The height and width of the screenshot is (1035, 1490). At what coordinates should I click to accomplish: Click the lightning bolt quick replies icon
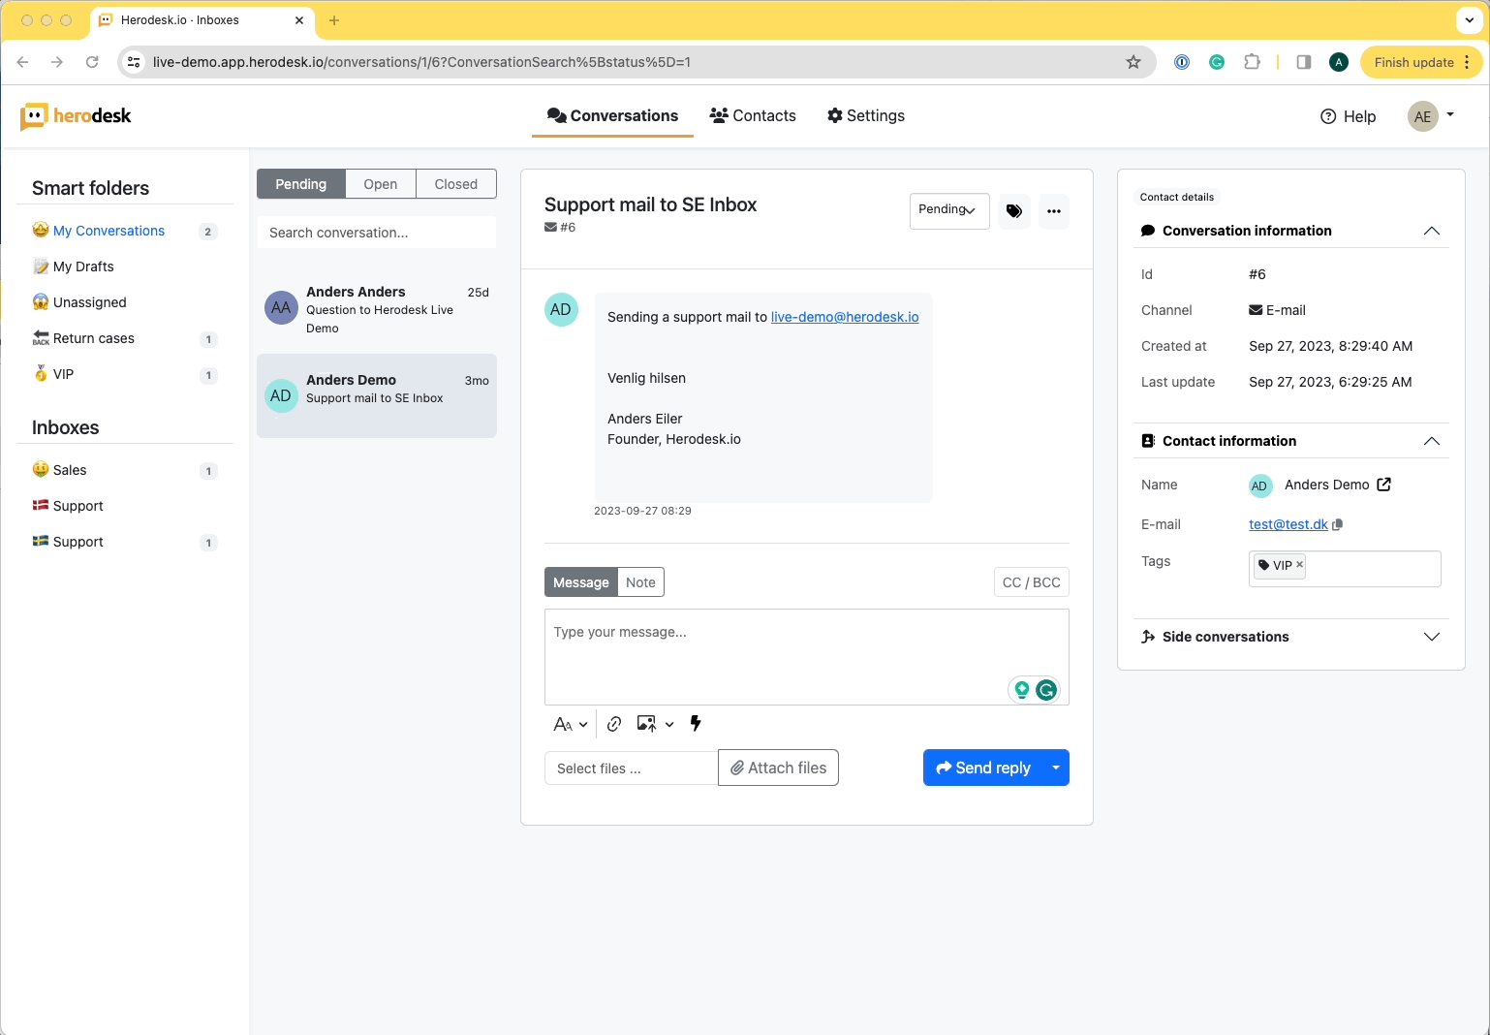[x=696, y=723]
